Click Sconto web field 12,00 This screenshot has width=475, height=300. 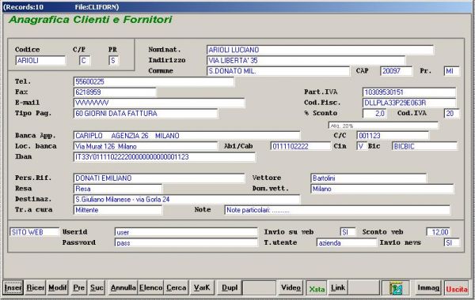(x=438, y=232)
